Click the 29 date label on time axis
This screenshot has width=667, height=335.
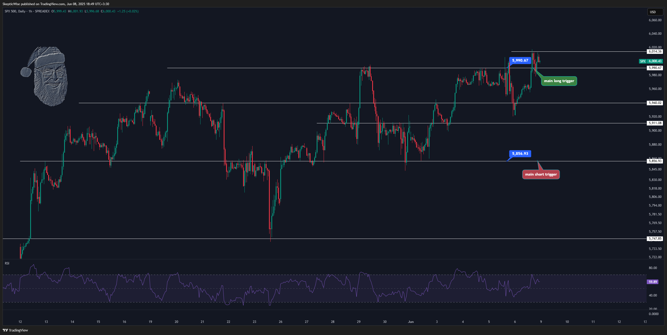click(x=359, y=322)
